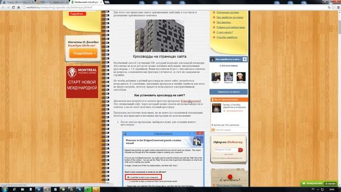341x192 pixels.
Task: Open the VK group title 'Как заработать'
Action: [228, 59]
